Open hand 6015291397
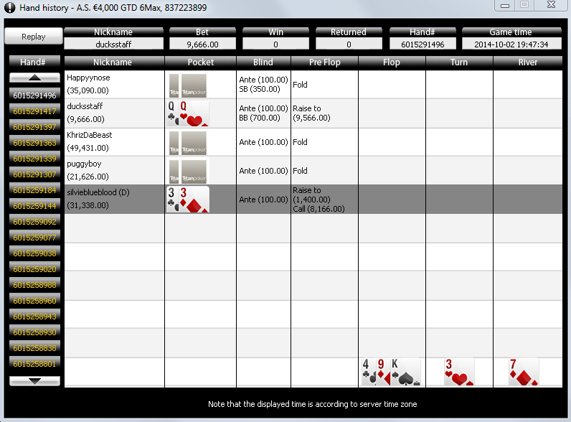Viewport: 571px width, 422px height. click(34, 127)
